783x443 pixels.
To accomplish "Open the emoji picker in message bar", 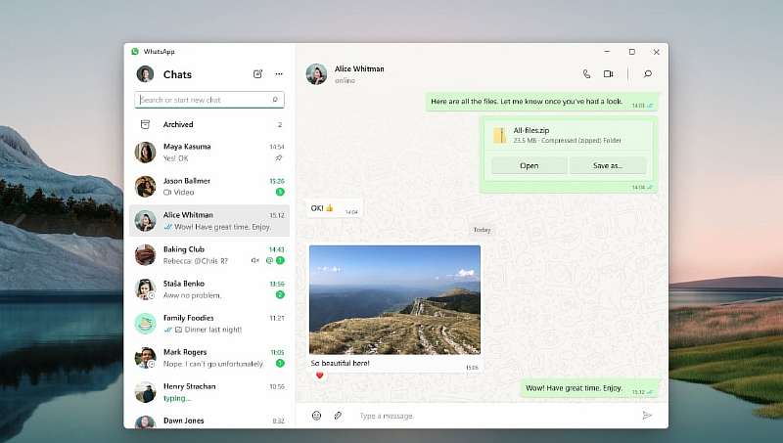I will 316,416.
